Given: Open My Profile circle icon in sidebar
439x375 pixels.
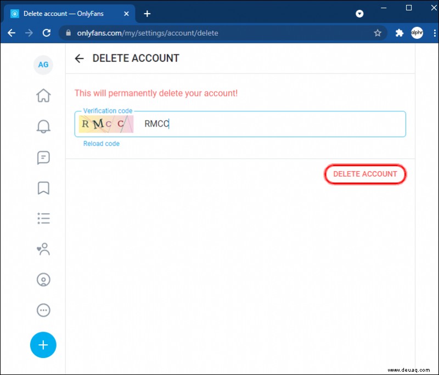Looking at the screenshot, I should point(43,280).
